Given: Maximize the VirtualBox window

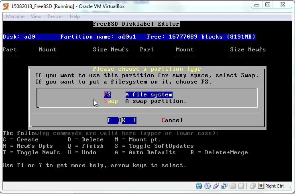Looking at the screenshot, I should pos(268,4).
